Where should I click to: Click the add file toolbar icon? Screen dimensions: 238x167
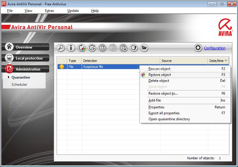coord(103,48)
